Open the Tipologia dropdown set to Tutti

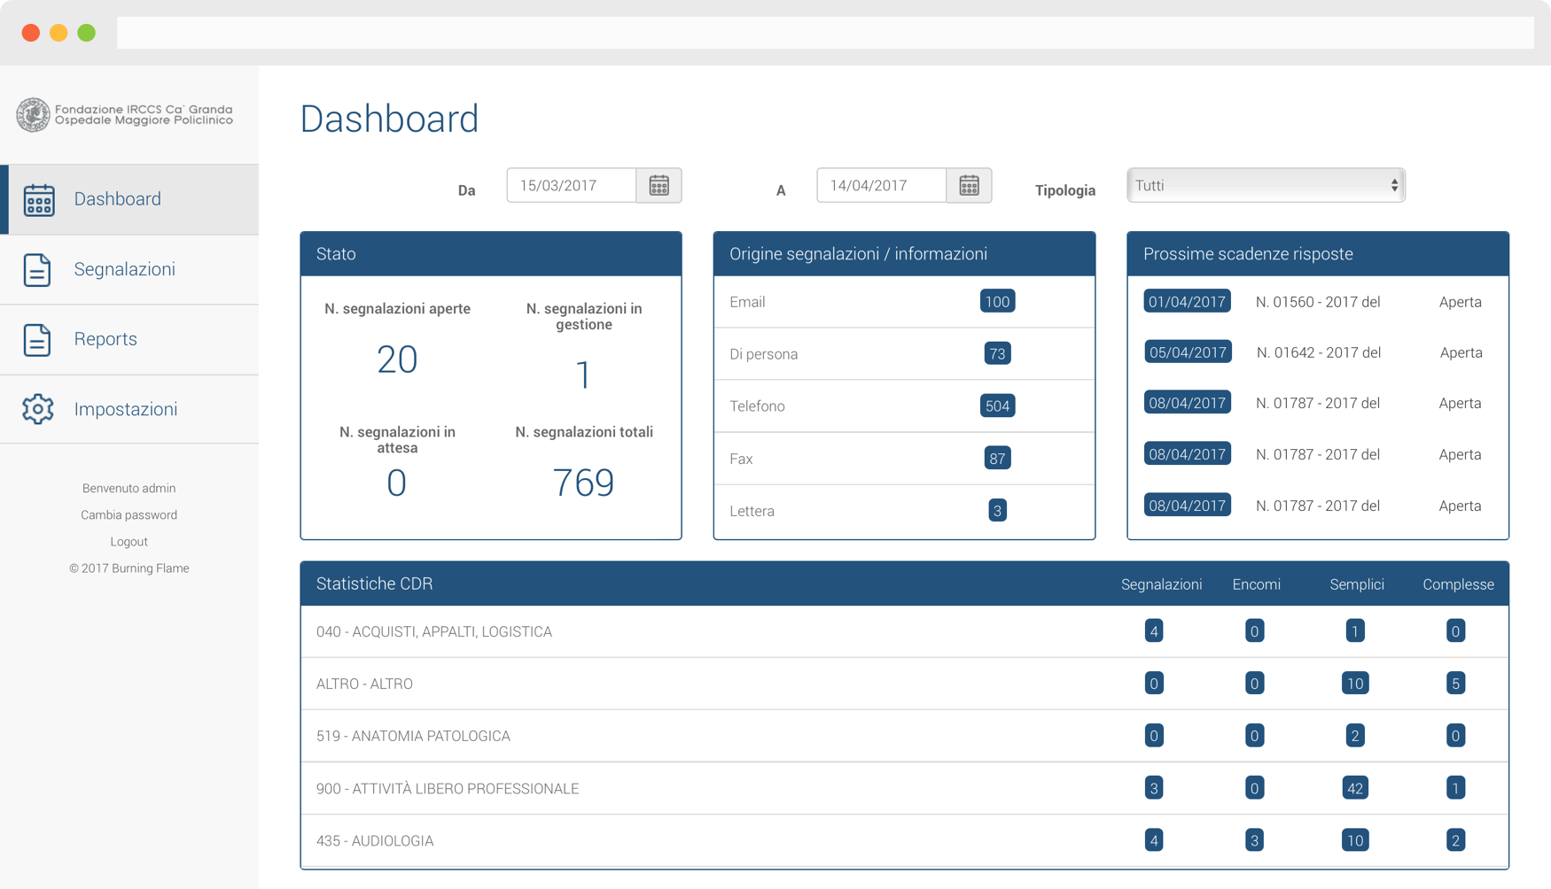click(x=1266, y=185)
